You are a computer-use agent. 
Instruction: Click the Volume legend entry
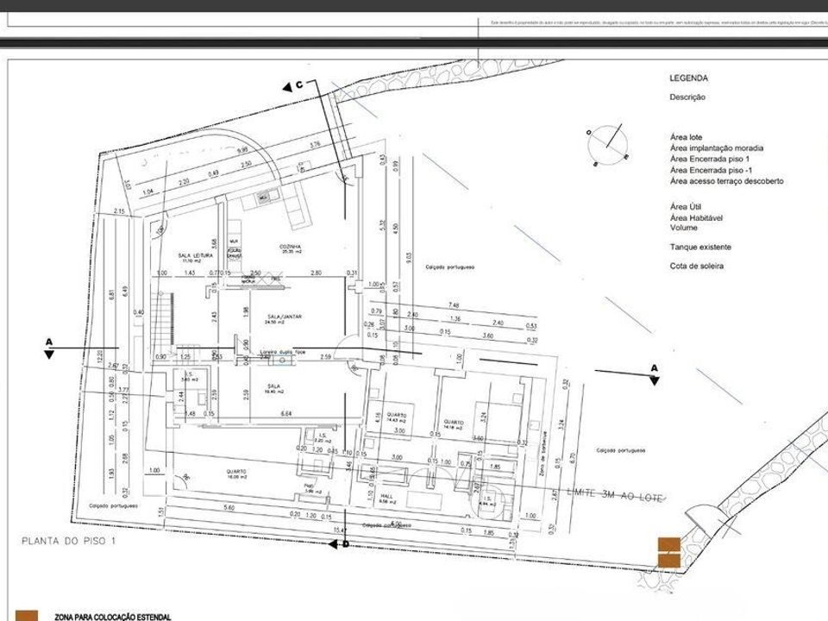pyautogui.click(x=683, y=228)
